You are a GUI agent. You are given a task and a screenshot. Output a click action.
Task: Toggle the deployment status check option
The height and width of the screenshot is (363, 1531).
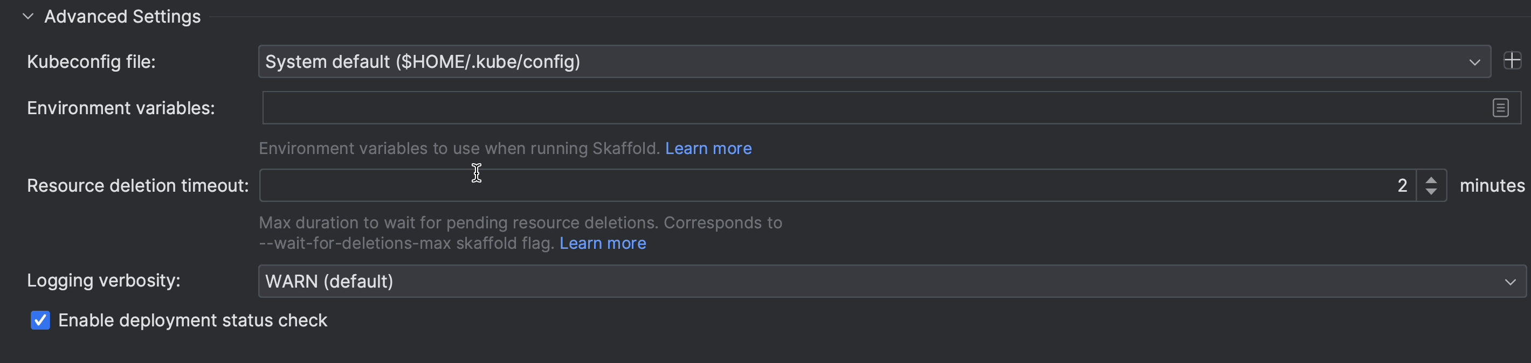click(x=40, y=320)
